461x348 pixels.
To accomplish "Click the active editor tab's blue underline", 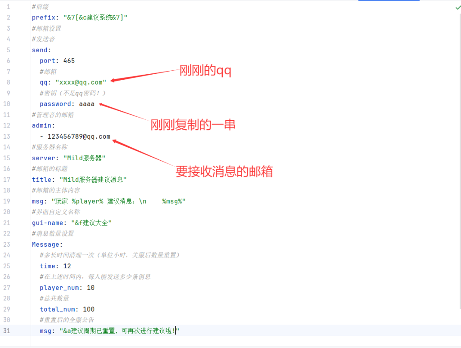I will 389,0.
